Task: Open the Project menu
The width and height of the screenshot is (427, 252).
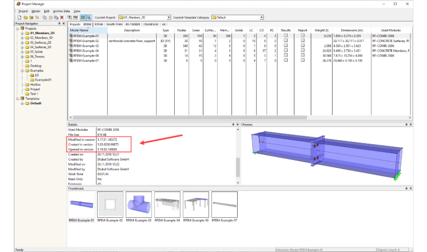Action: point(23,11)
